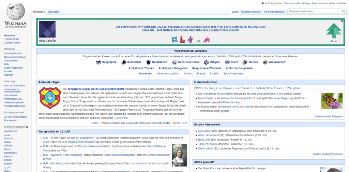Viewport: 349px width, 172px height.
Task: Open Mario Draghi article link
Action: click(206, 98)
